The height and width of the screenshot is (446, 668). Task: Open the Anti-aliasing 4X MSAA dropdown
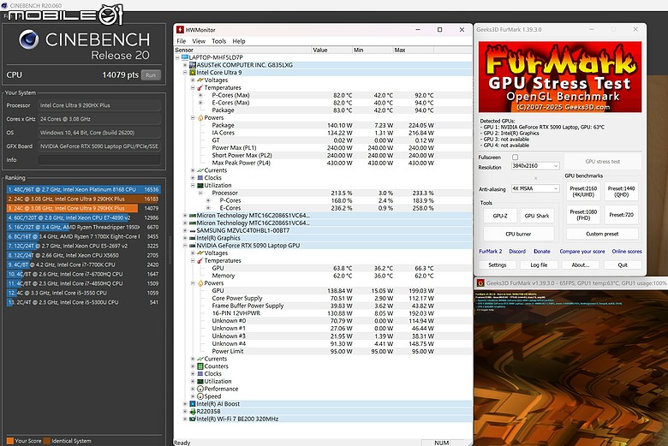(535, 188)
